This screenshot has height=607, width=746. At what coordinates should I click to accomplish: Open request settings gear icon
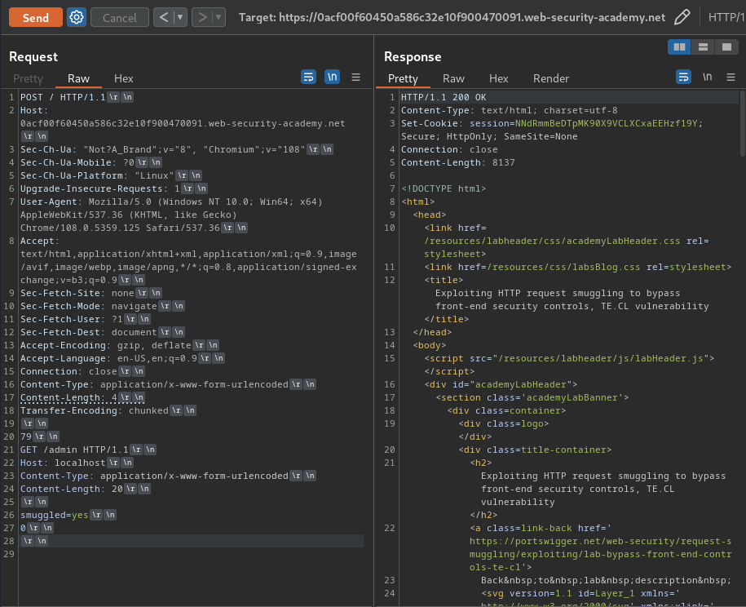tap(77, 18)
